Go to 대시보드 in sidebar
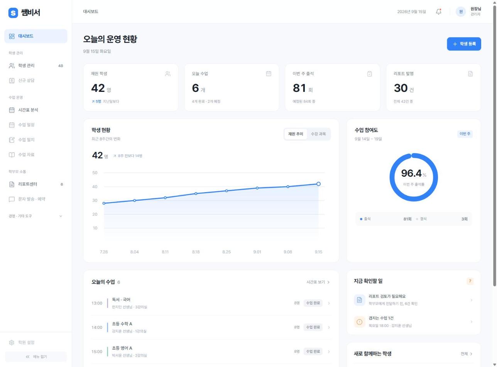 tap(36, 36)
